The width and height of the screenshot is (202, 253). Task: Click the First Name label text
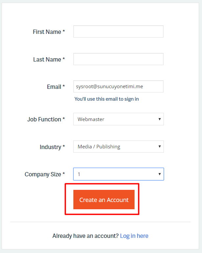pos(49,32)
